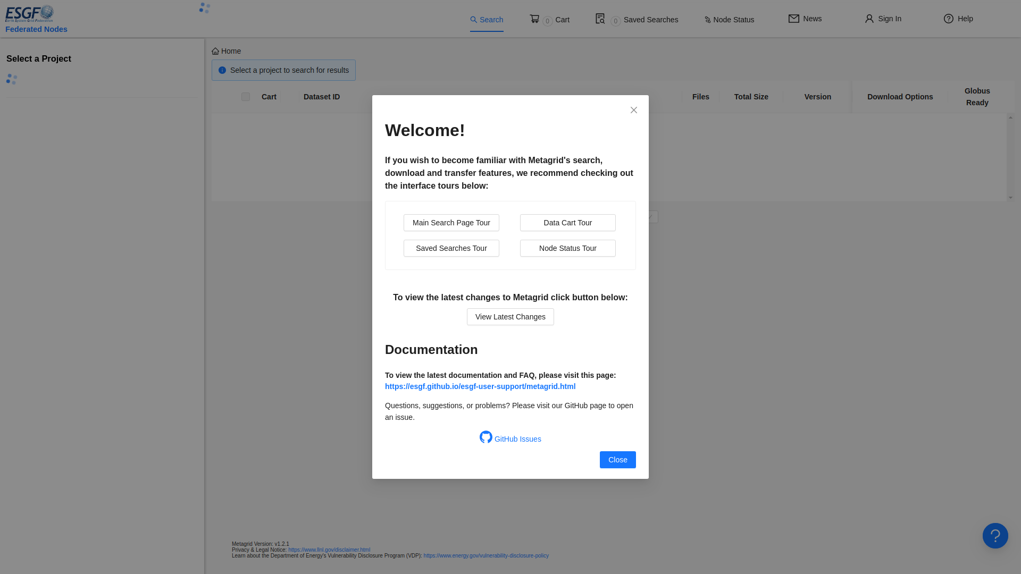Click the saved searches document icon
Screen dimensions: 1021x574
pyautogui.click(x=600, y=19)
